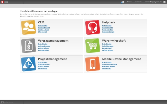
Task: Click the Helpdesk heading text
Action: [x=109, y=22]
